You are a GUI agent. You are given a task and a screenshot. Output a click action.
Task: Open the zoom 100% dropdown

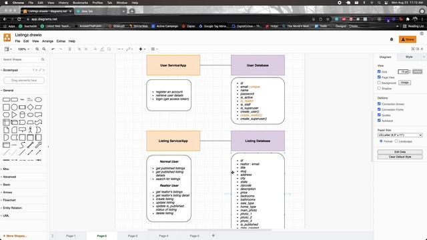point(23,49)
